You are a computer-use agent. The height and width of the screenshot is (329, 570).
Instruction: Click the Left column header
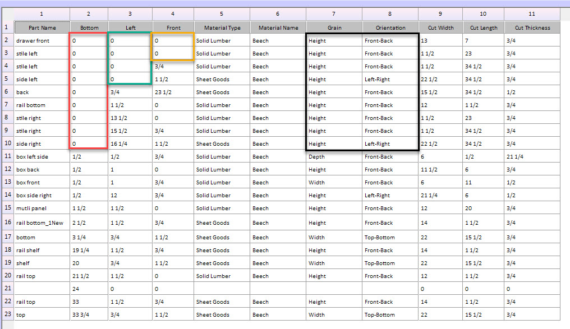tap(130, 27)
